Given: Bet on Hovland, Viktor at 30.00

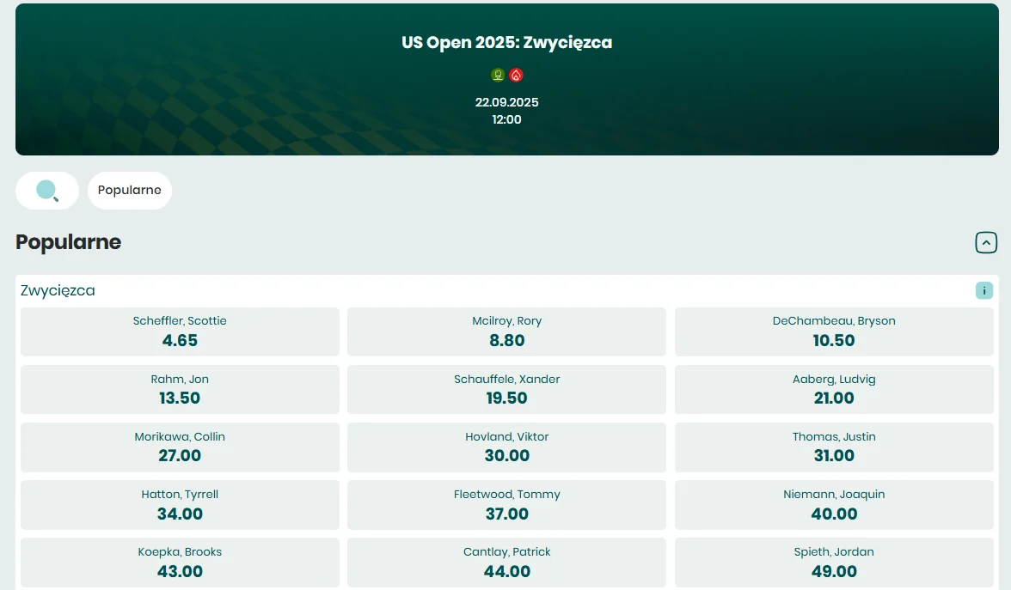Looking at the screenshot, I should pyautogui.click(x=506, y=447).
